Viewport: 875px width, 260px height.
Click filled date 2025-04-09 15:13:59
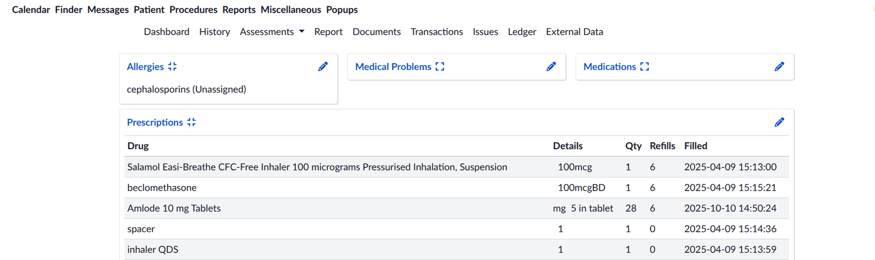pyautogui.click(x=730, y=250)
